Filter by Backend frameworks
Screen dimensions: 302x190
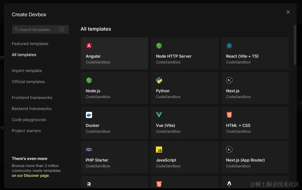point(32,108)
